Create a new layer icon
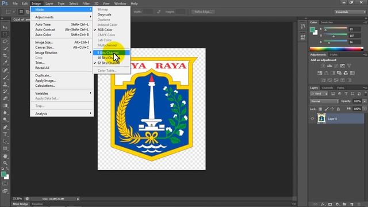This screenshot has width=368, height=207. (x=351, y=205)
